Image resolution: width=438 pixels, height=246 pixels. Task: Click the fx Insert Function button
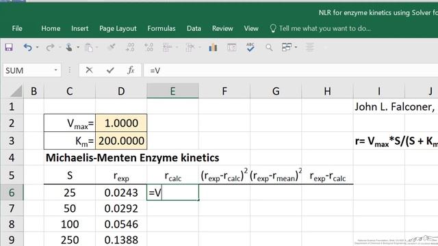point(131,70)
